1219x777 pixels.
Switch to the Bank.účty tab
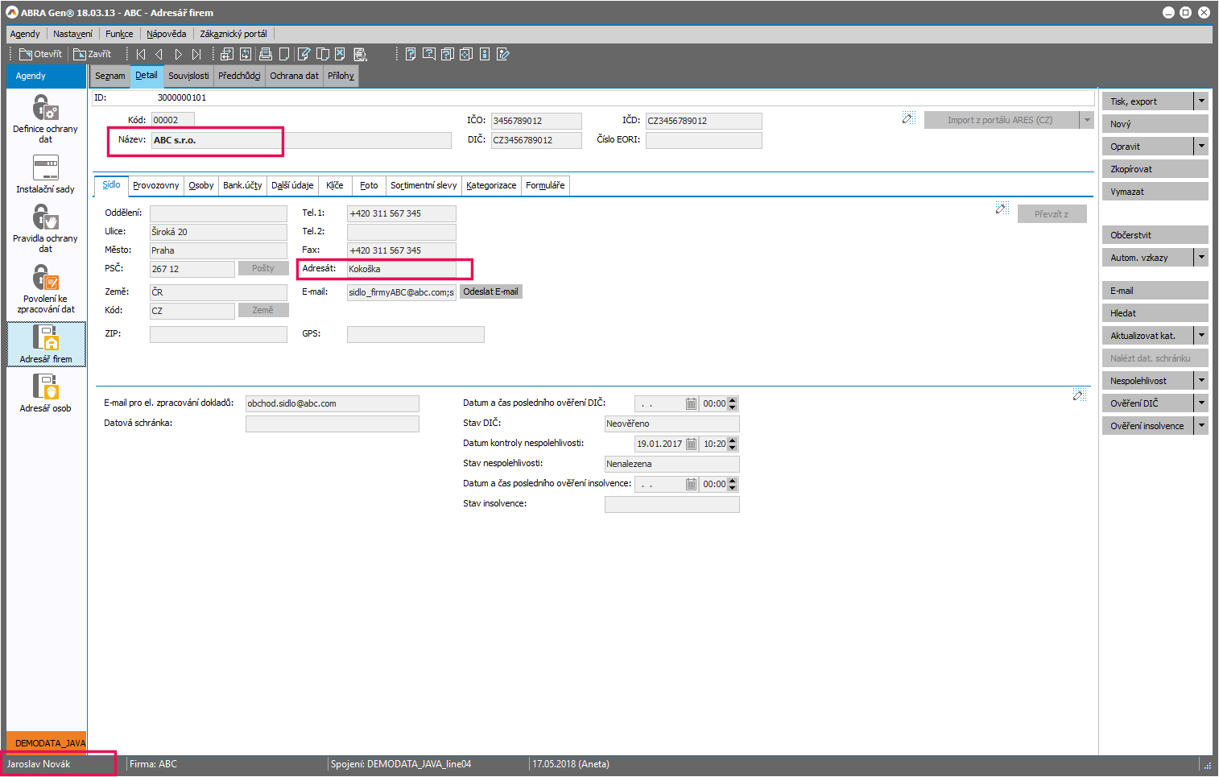242,185
